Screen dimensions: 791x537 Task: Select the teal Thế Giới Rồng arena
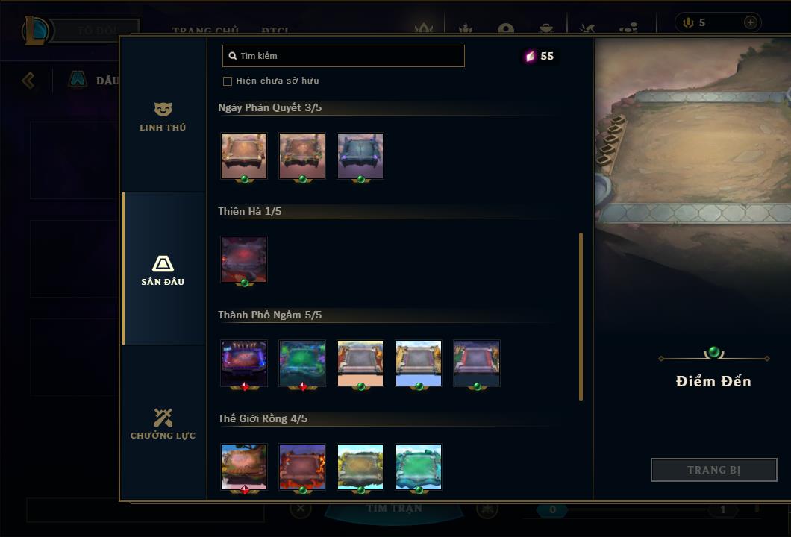tap(418, 467)
